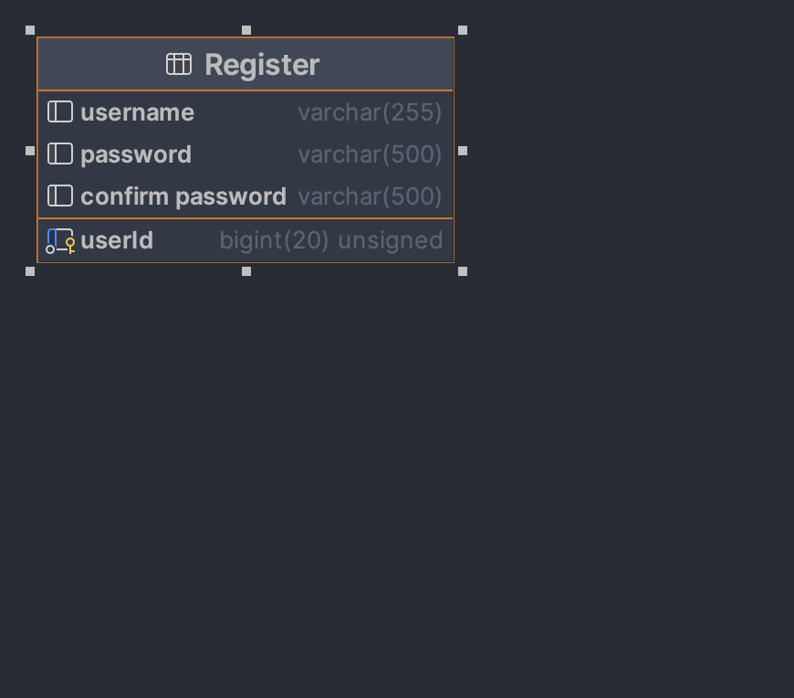
Task: Select the userId row at the bottom
Action: (117, 240)
